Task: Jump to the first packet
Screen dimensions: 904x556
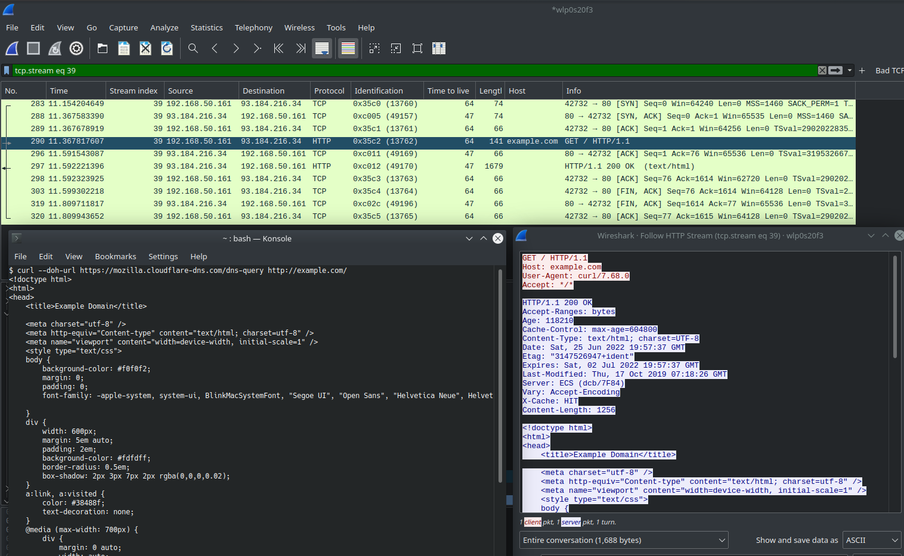Action: tap(278, 49)
